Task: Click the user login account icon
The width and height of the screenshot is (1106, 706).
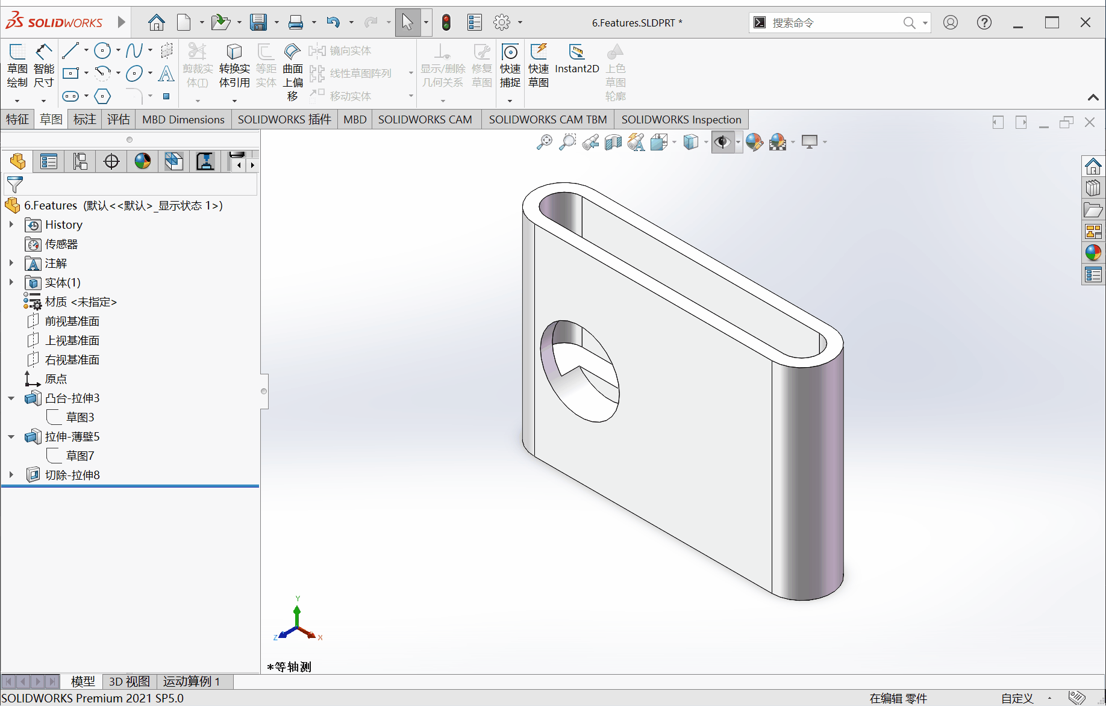Action: 951,23
